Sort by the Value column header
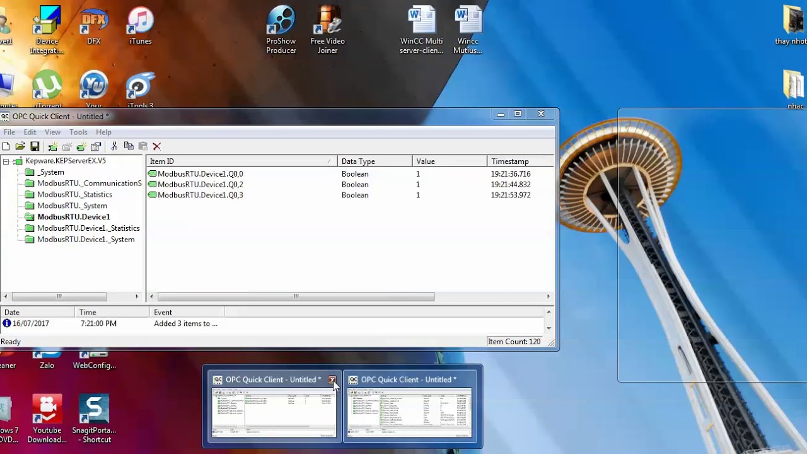Image resolution: width=807 pixels, height=454 pixels. [450, 161]
